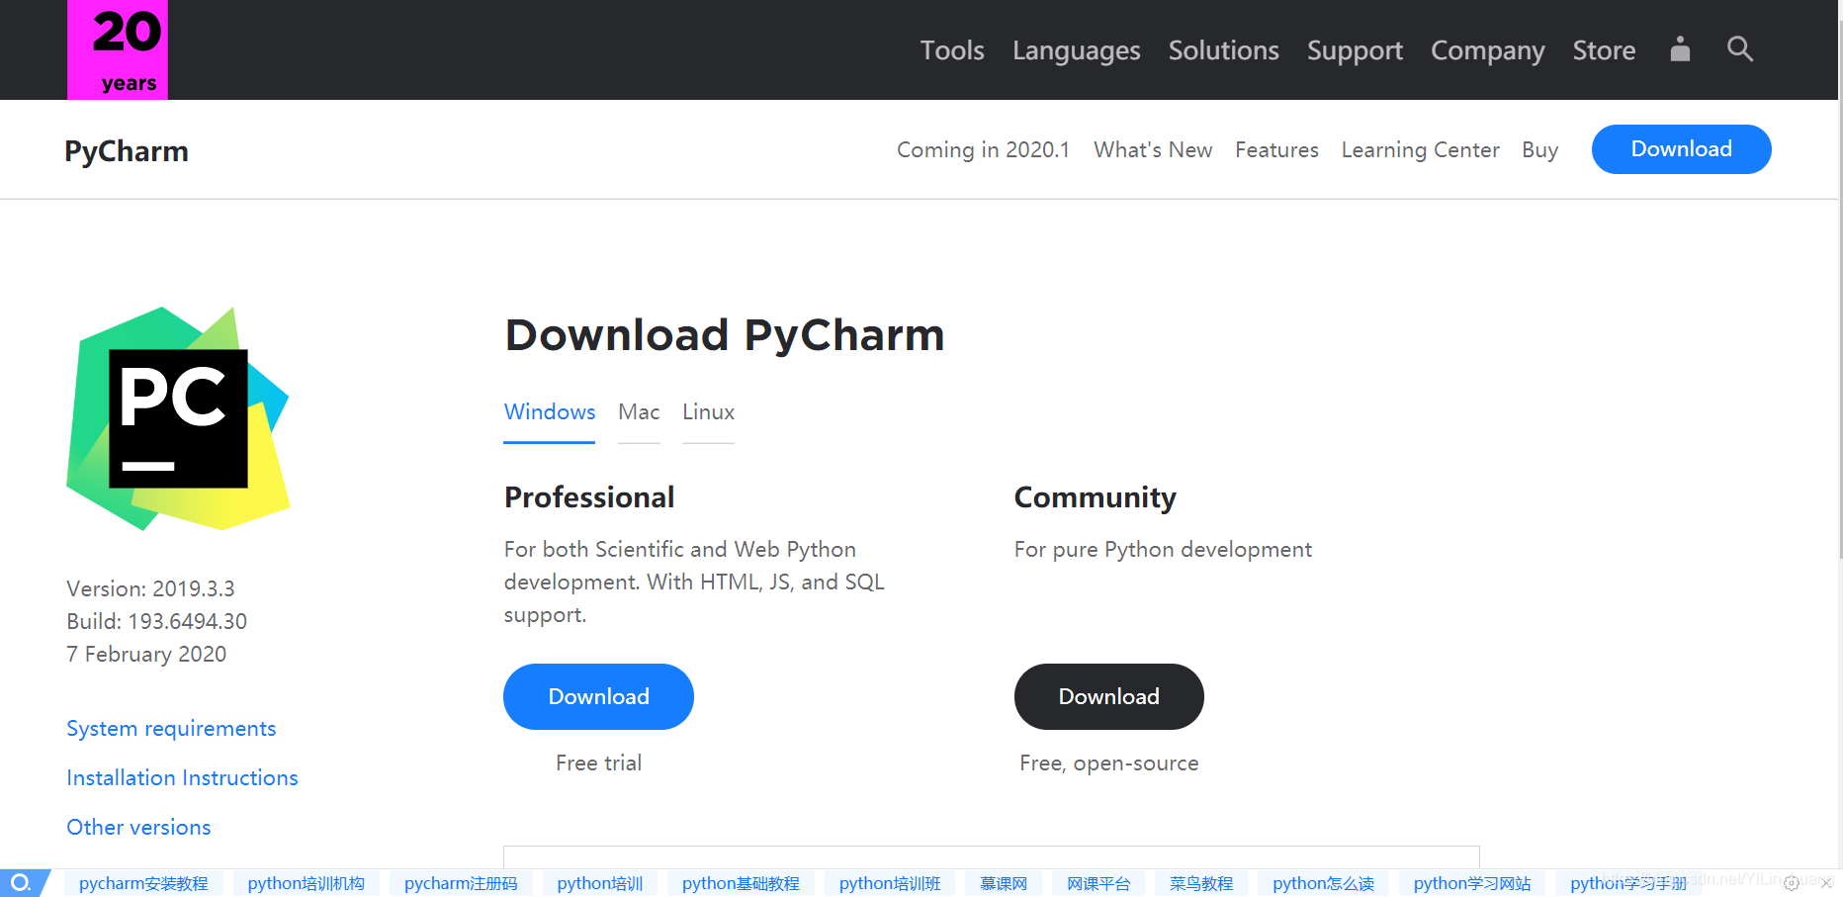The height and width of the screenshot is (897, 1843).
Task: Click the PyCharm product title link
Action: tap(127, 151)
